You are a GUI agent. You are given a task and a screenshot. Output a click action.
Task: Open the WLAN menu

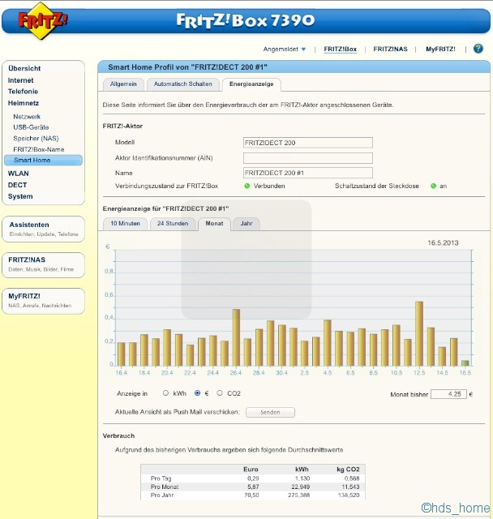pyautogui.click(x=18, y=174)
